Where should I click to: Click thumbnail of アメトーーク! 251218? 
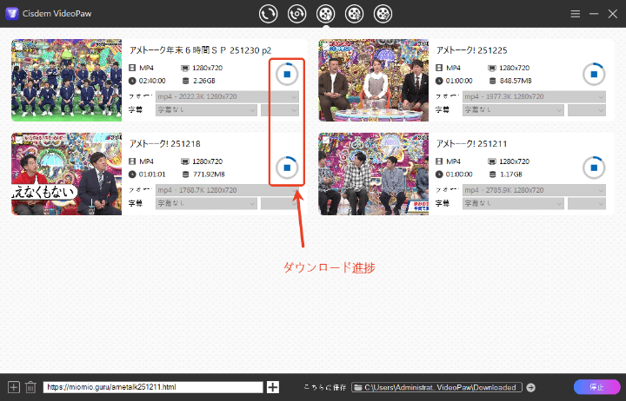click(x=66, y=174)
